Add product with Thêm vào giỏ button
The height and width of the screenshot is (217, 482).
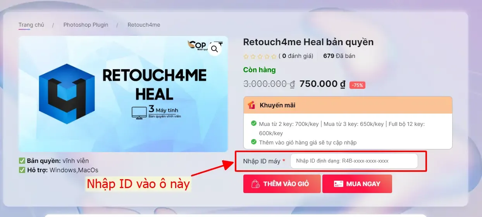tap(282, 184)
